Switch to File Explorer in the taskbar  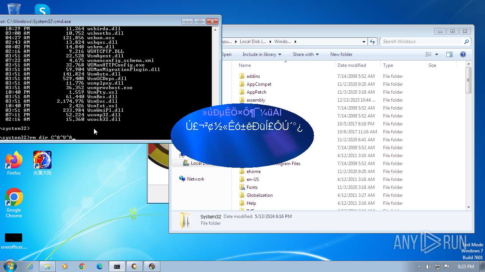coord(47,266)
